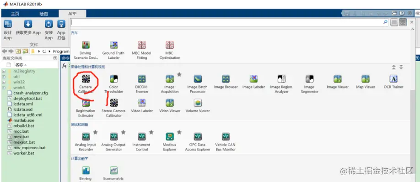Switch to the 绘图 tab

click(43, 14)
